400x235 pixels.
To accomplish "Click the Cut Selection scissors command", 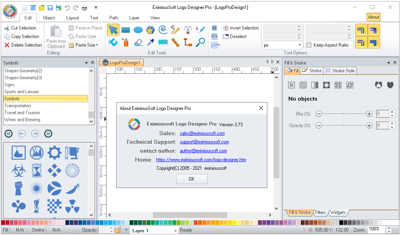I will (x=20, y=28).
